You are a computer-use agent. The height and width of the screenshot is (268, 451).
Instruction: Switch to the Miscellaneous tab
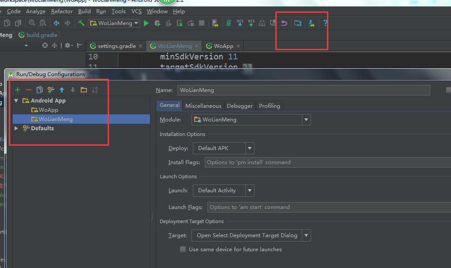point(203,106)
